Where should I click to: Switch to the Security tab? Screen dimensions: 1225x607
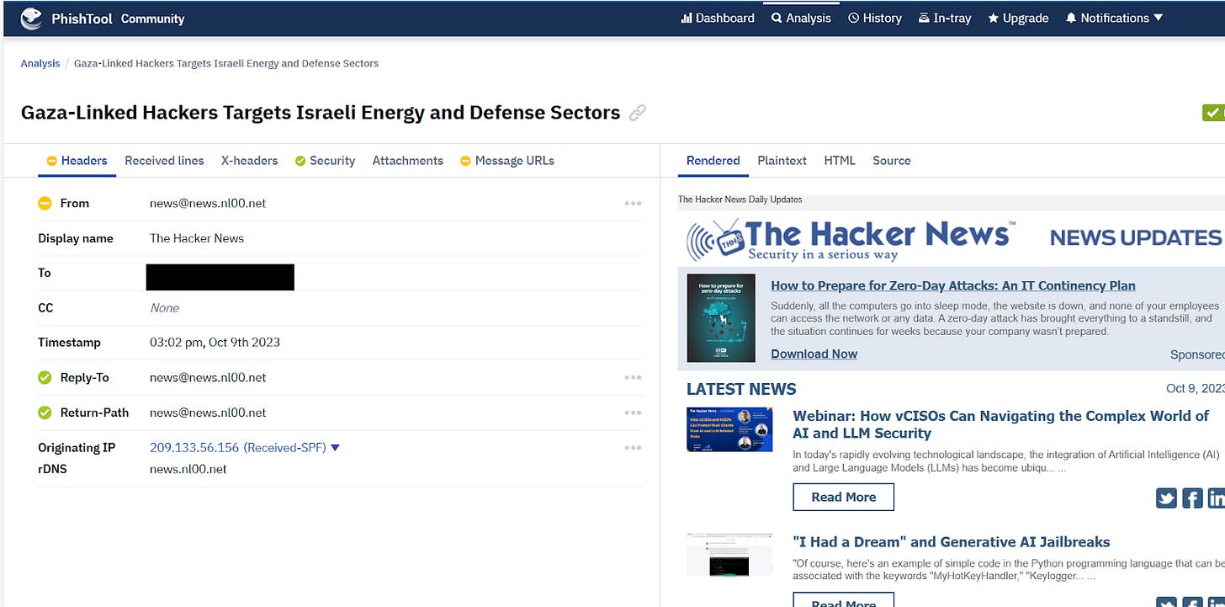click(x=325, y=161)
